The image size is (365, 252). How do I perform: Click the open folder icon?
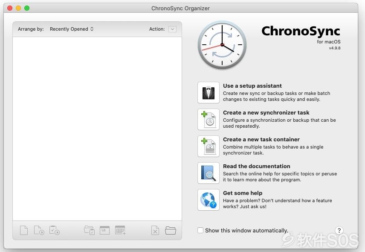[171, 230]
